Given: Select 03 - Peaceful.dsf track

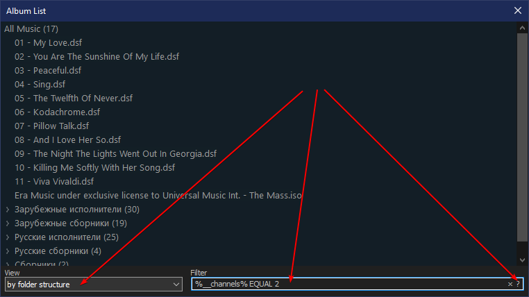Looking at the screenshot, I should click(x=48, y=71).
